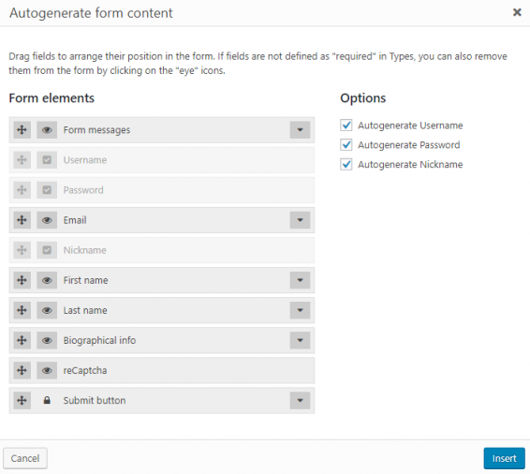Screen dimensions: 530x474
Task: Expand the First name options arrow
Action: (300, 280)
